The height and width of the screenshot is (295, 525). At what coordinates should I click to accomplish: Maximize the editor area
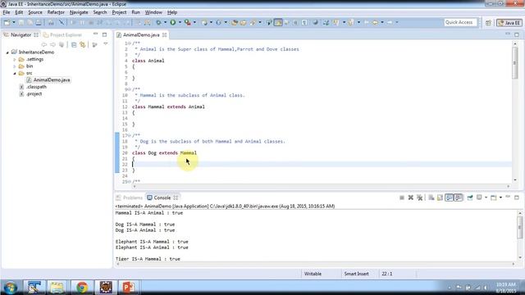tap(517, 34)
